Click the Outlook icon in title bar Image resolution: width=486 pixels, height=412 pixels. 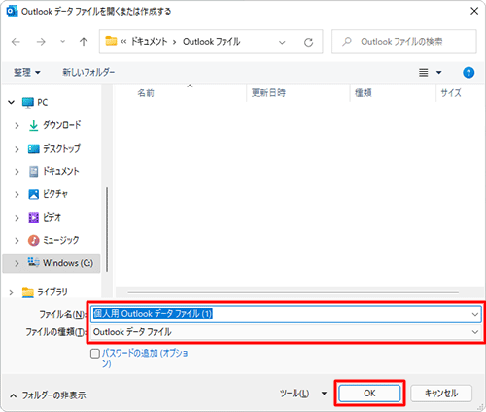pyautogui.click(x=12, y=11)
